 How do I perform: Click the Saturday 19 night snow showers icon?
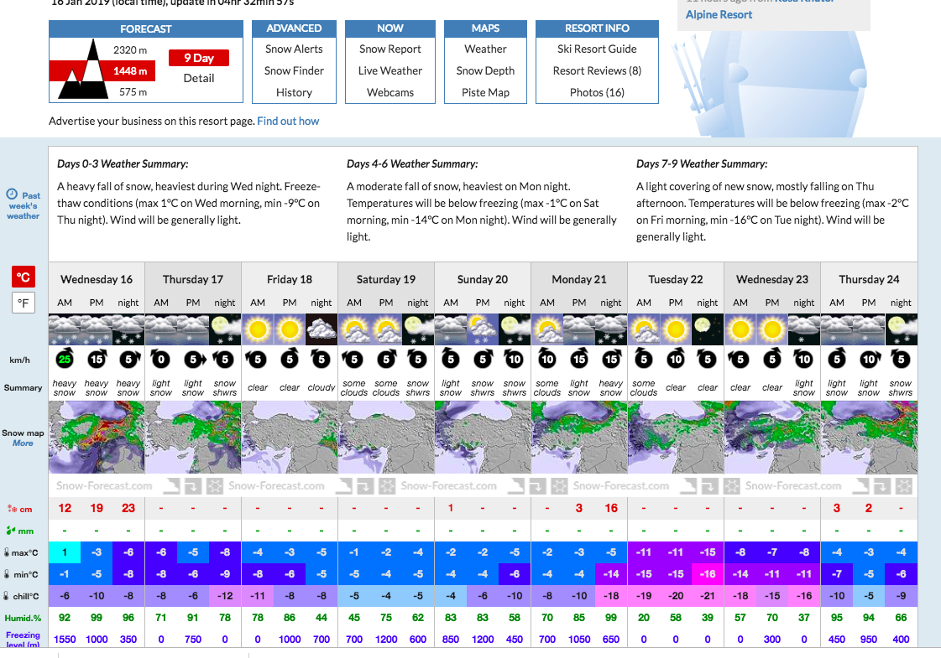(418, 329)
